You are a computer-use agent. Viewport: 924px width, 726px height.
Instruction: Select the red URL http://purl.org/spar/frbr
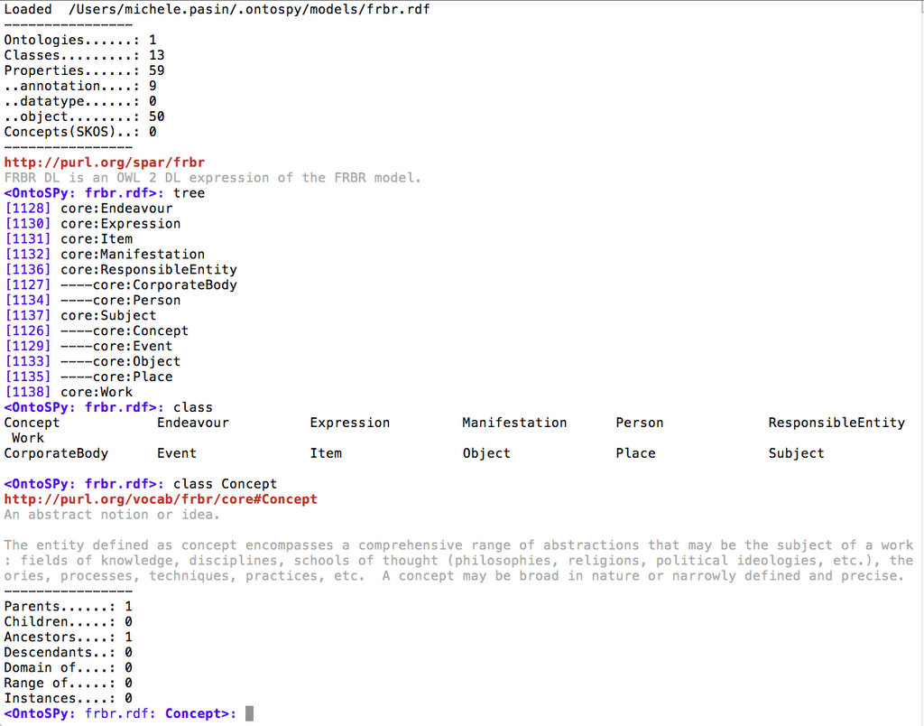click(105, 163)
